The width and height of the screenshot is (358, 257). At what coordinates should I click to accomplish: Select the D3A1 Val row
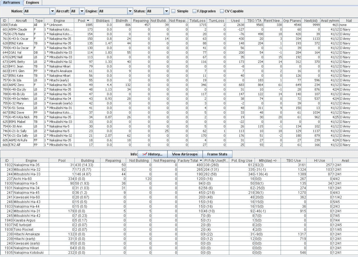pyautogui.click(x=179, y=52)
